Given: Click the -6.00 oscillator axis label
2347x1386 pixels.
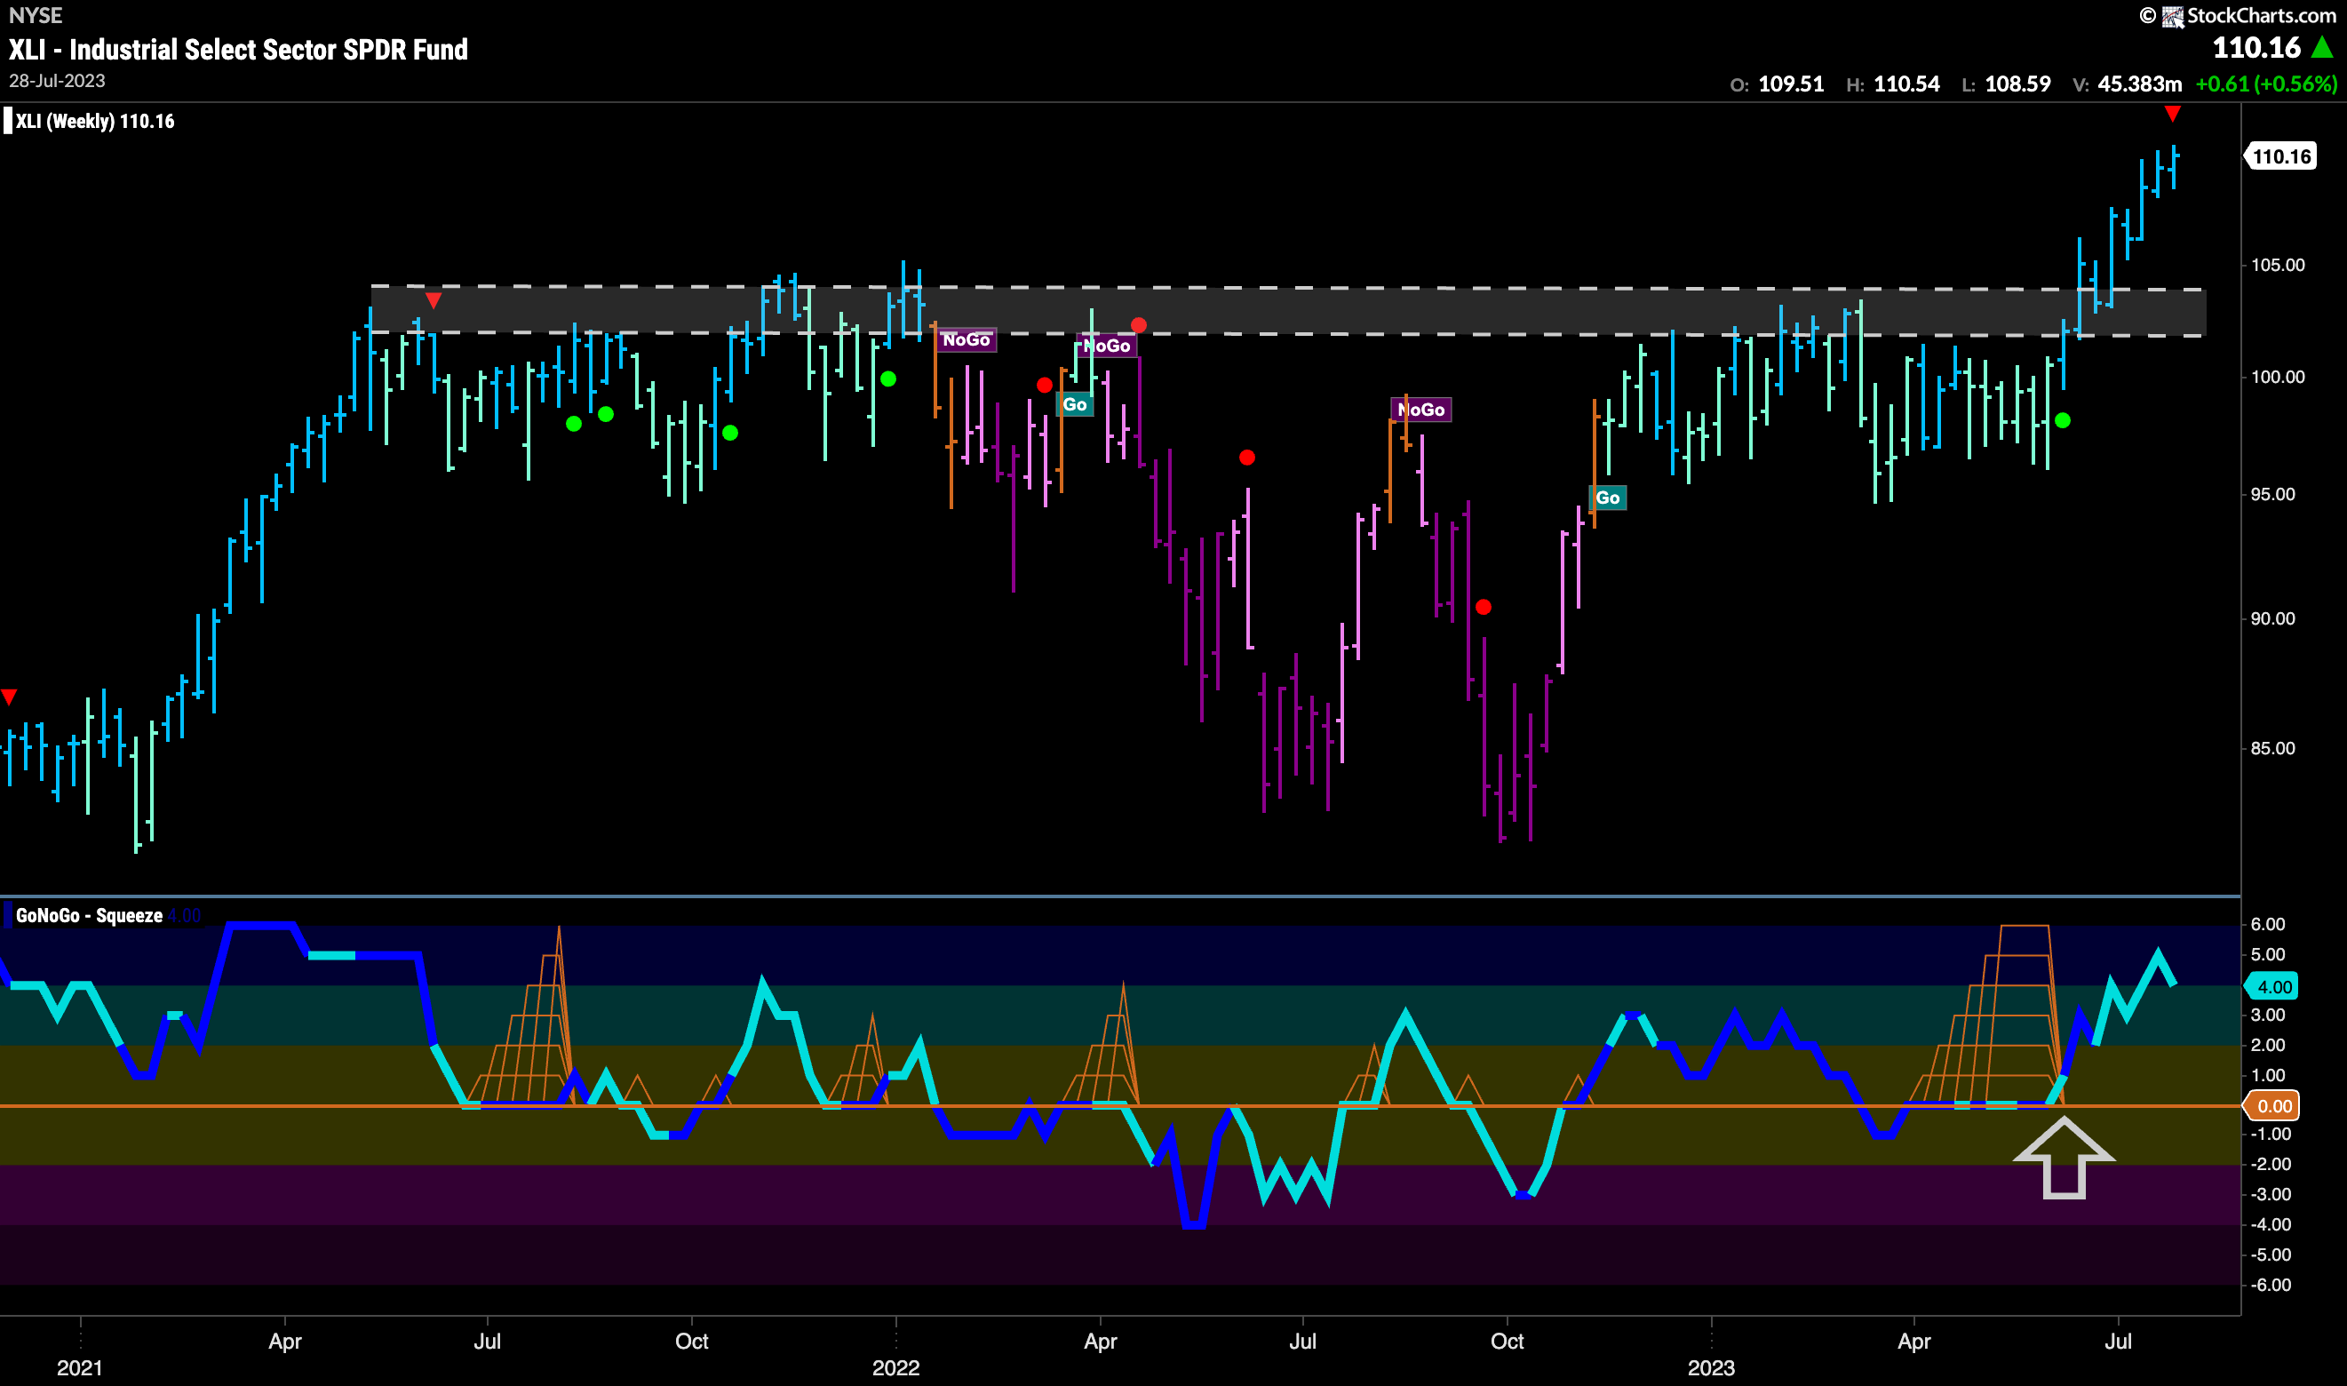Looking at the screenshot, I should click(2271, 1286).
